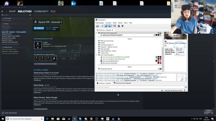Viewport: 216px width, 121px height.
Task: Click the channel icon of Musik-Bot Channel
Action: click(x=99, y=69)
